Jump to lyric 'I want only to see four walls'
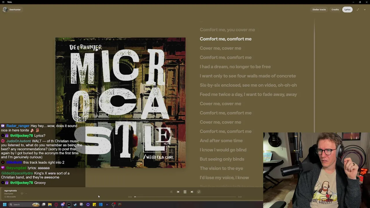Viewport: 370px width, 208px height. tap(248, 76)
